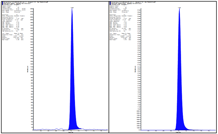Select the 1.022 peak label in right panel

click(x=179, y=8)
